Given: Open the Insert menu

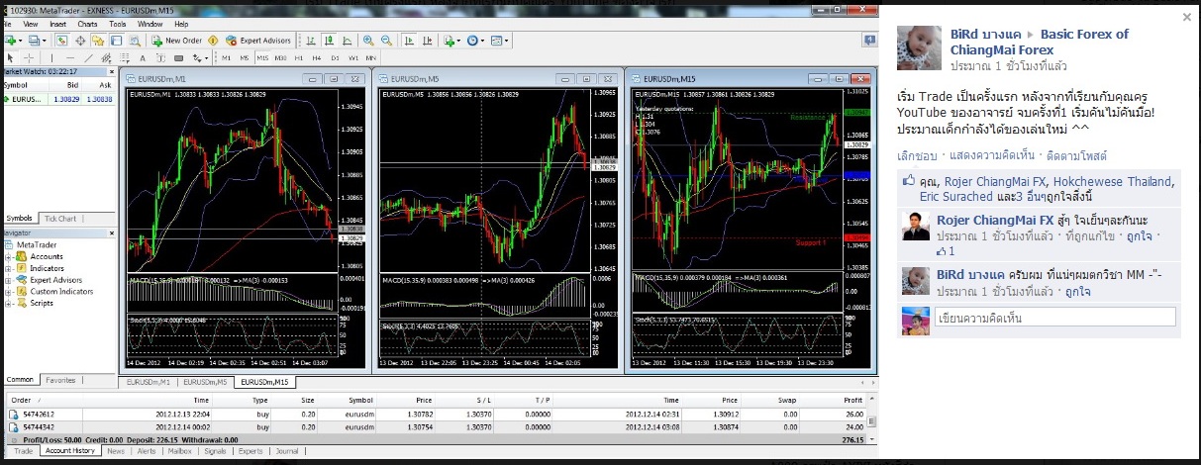Looking at the screenshot, I should coord(57,24).
